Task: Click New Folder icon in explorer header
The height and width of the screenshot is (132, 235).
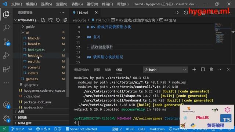Action: 51,20
